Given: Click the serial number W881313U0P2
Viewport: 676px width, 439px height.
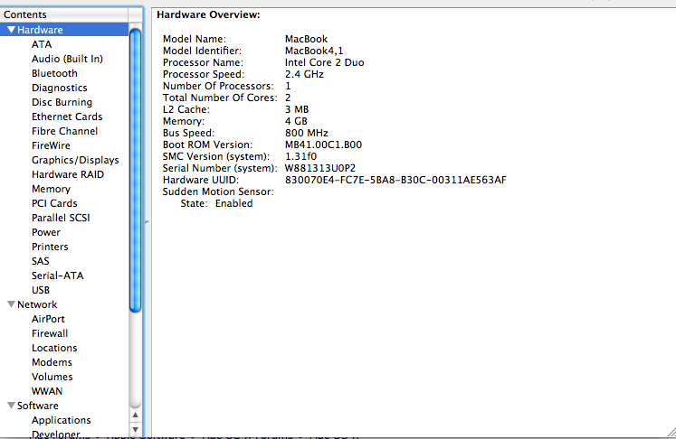Looking at the screenshot, I should point(319,168).
